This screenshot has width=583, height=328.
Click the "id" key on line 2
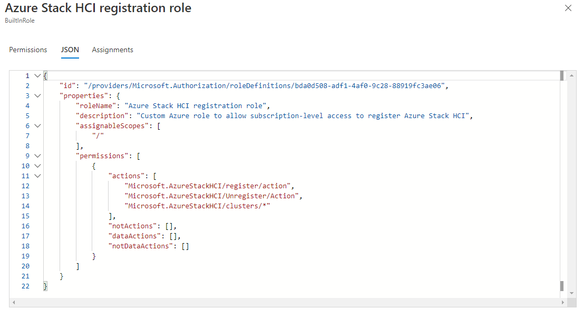(67, 86)
